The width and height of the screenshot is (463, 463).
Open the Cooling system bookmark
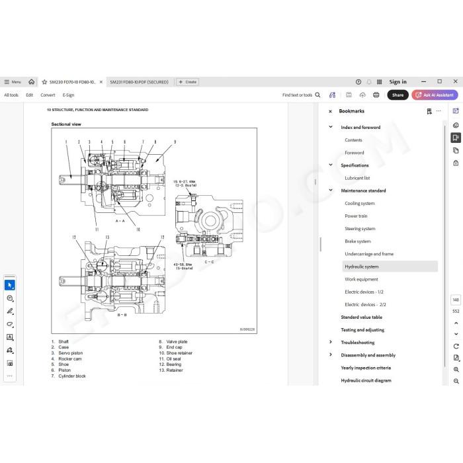coord(359,204)
